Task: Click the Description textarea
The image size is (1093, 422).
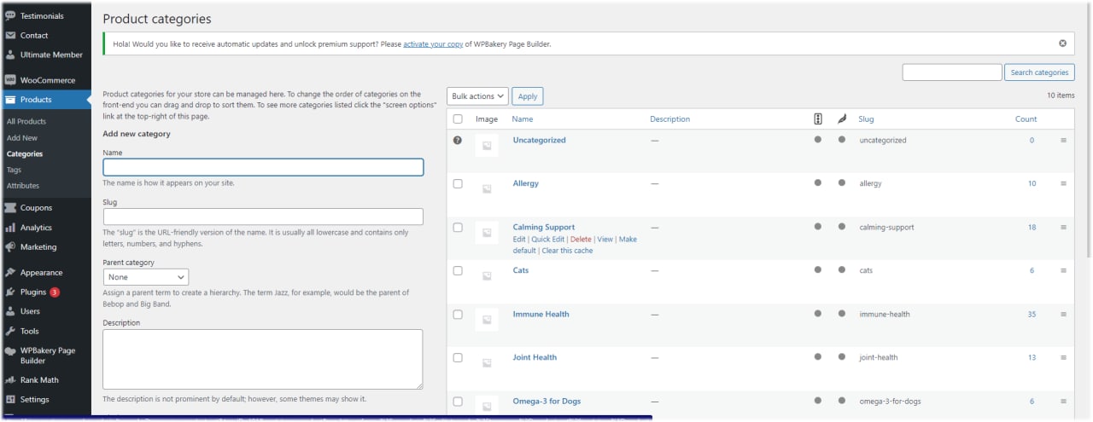Action: pyautogui.click(x=263, y=360)
